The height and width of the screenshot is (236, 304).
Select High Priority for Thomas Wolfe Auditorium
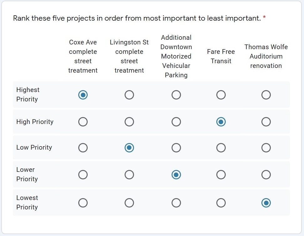pos(266,122)
